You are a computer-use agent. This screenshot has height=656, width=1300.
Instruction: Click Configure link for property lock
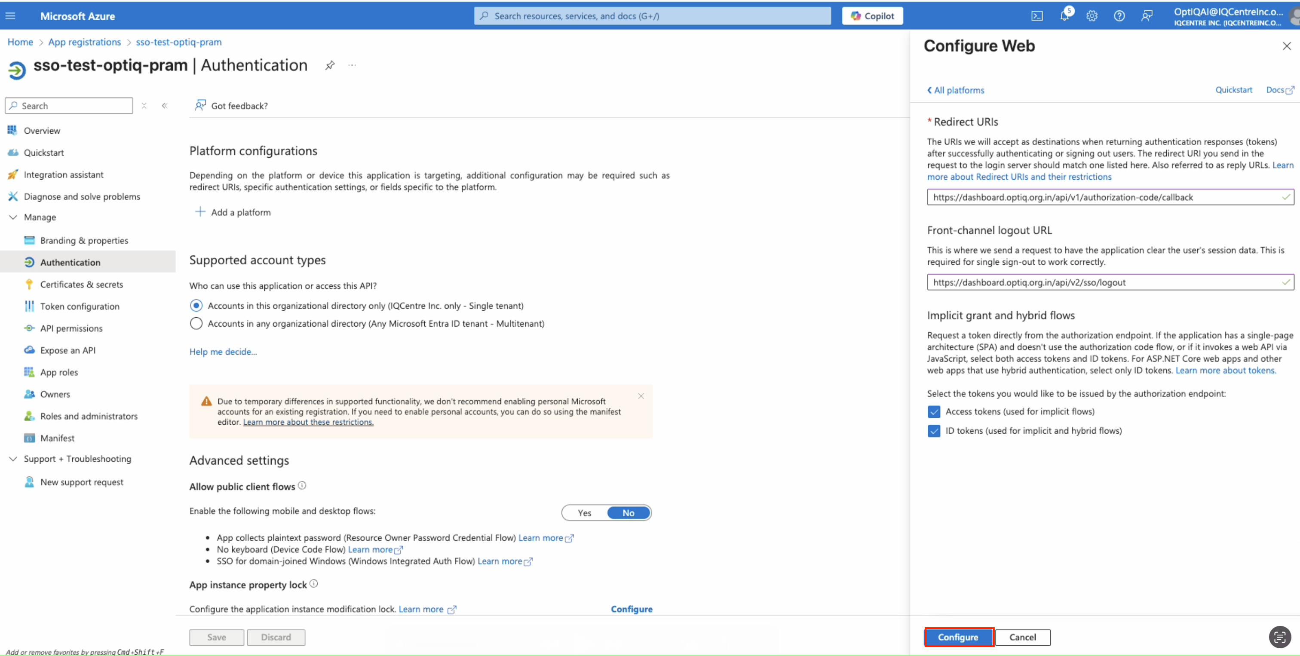pos(632,609)
